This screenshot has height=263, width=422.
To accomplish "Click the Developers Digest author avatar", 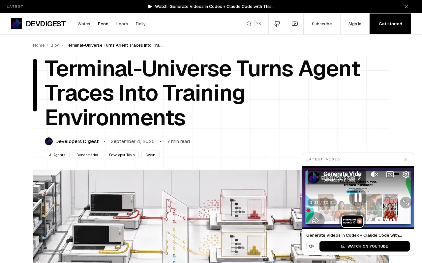I will (x=49, y=141).
